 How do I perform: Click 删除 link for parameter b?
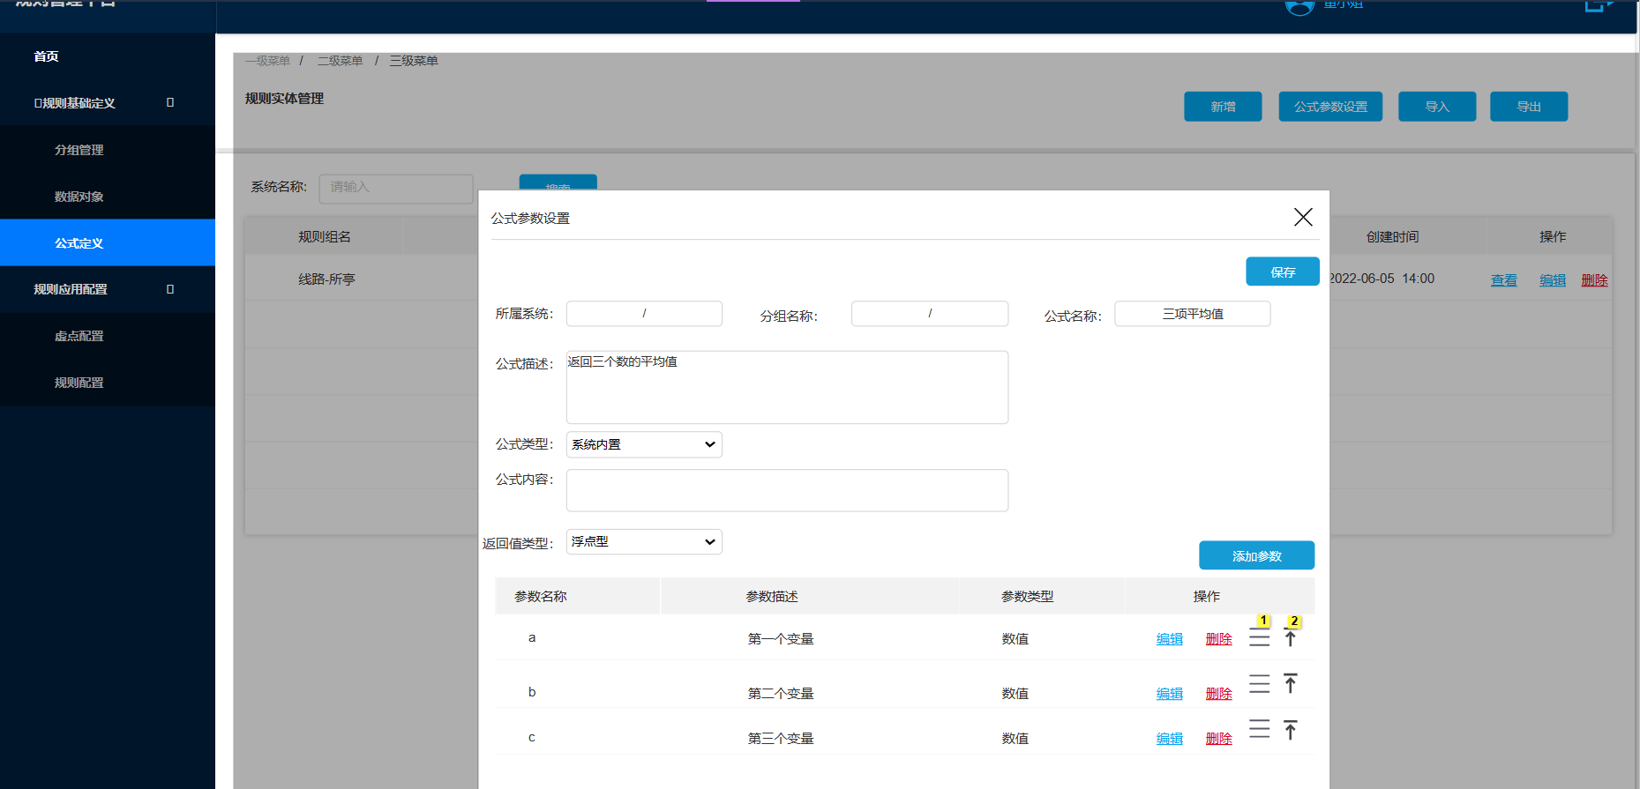[x=1219, y=694]
